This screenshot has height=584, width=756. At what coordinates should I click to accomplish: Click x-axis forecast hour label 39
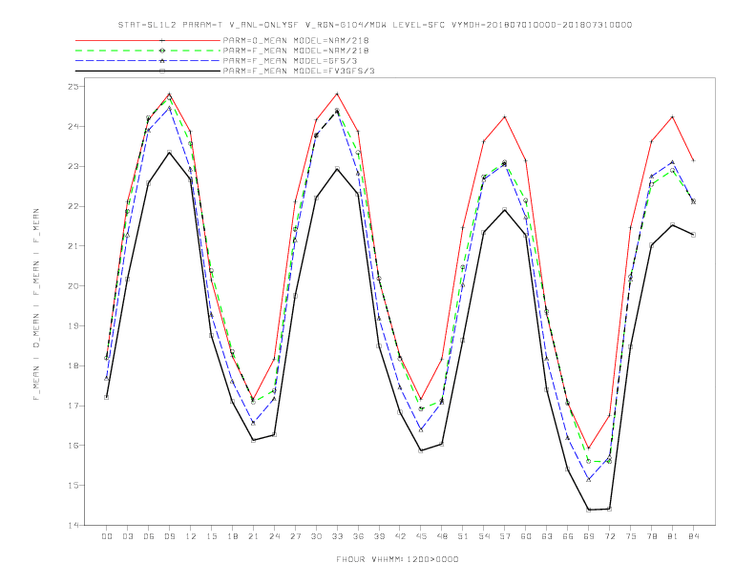click(x=379, y=536)
